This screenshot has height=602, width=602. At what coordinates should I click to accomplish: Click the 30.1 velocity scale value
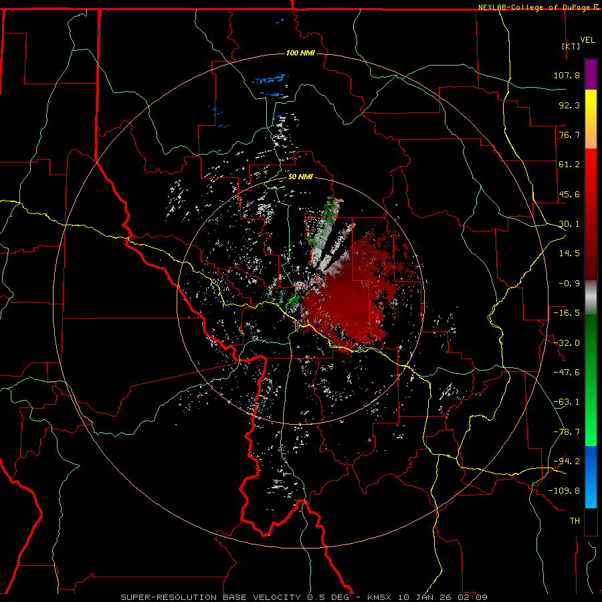(569, 224)
